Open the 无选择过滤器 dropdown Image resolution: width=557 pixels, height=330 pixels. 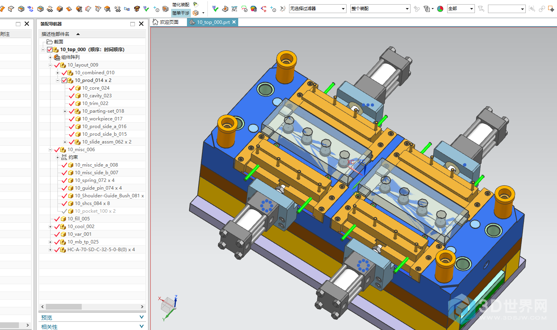(318, 8)
